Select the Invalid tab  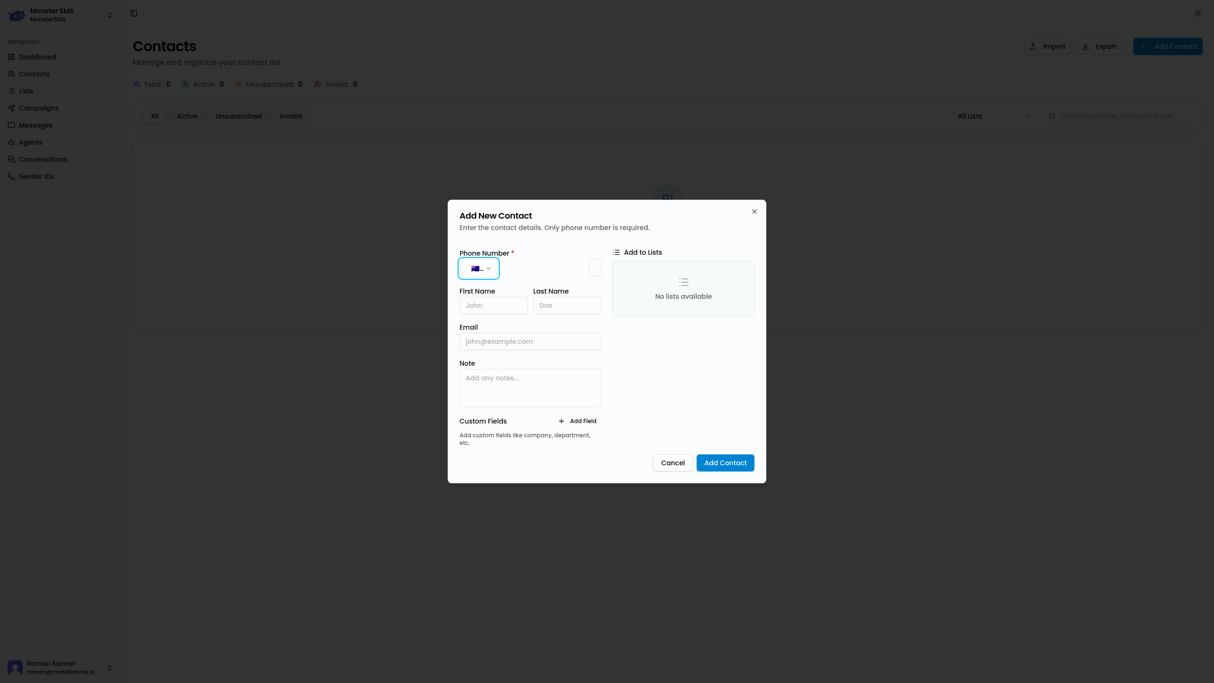click(291, 116)
